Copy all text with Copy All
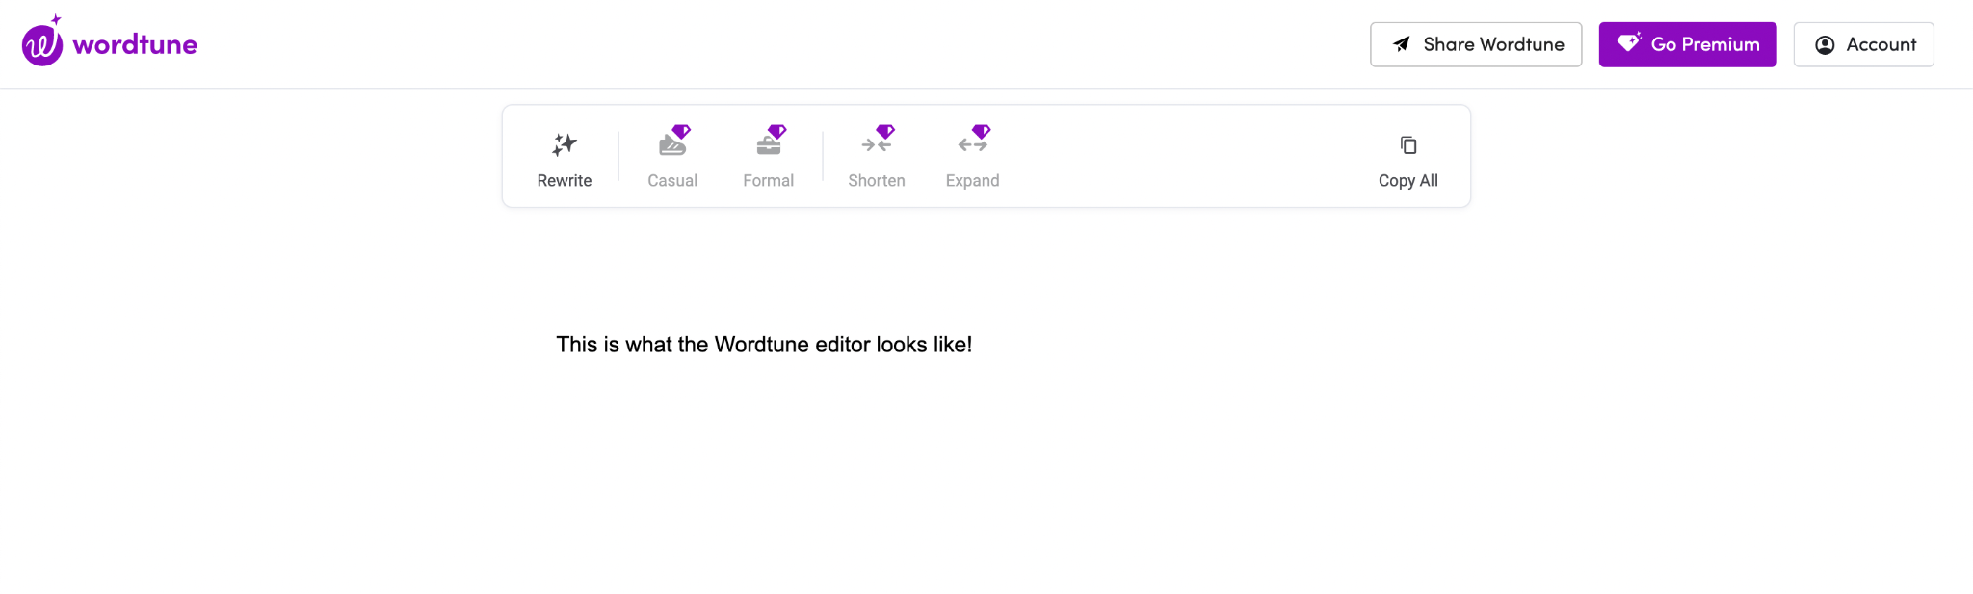 pyautogui.click(x=1408, y=161)
